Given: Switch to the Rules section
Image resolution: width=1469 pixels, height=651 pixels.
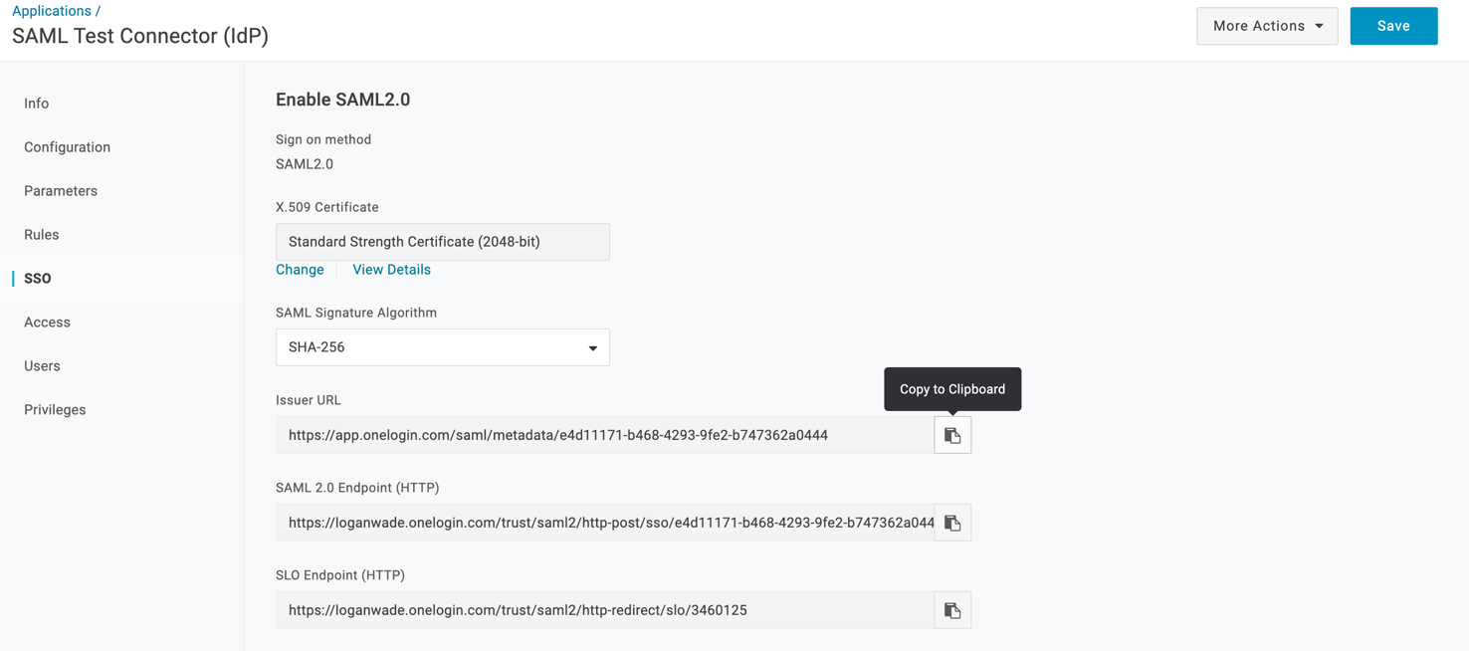Looking at the screenshot, I should click(41, 234).
